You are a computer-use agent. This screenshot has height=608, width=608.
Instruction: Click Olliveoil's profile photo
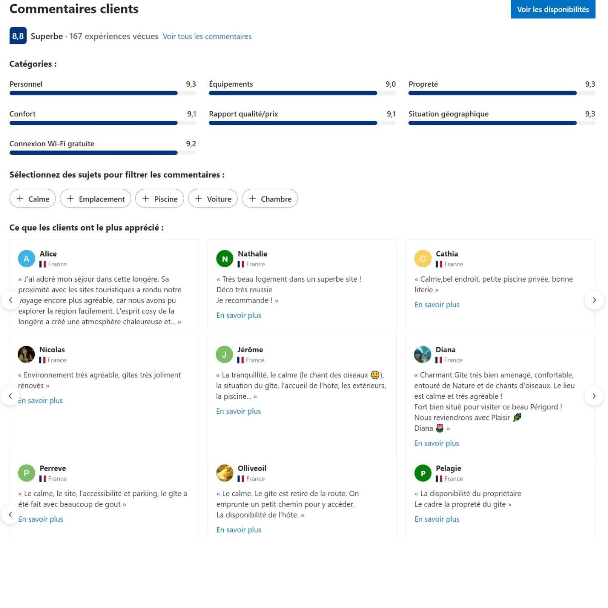(225, 473)
